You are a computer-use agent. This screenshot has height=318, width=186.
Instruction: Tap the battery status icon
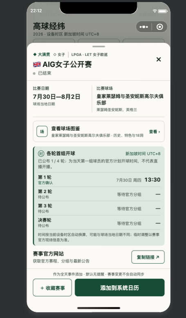tap(163, 11)
